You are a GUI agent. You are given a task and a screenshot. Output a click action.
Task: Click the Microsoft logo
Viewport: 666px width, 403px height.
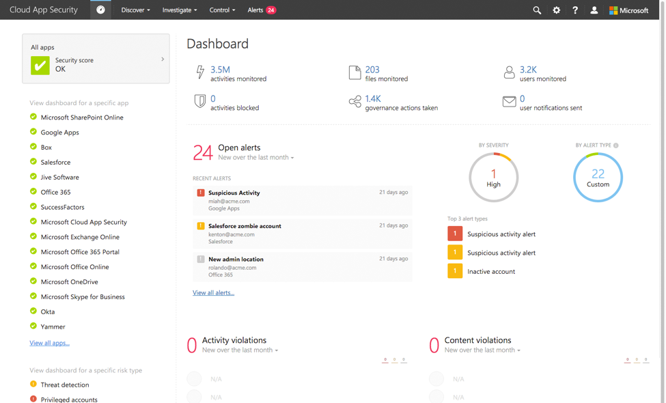pyautogui.click(x=628, y=10)
